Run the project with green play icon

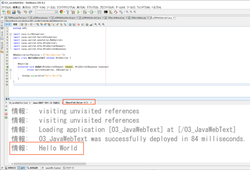(x=78, y=12)
